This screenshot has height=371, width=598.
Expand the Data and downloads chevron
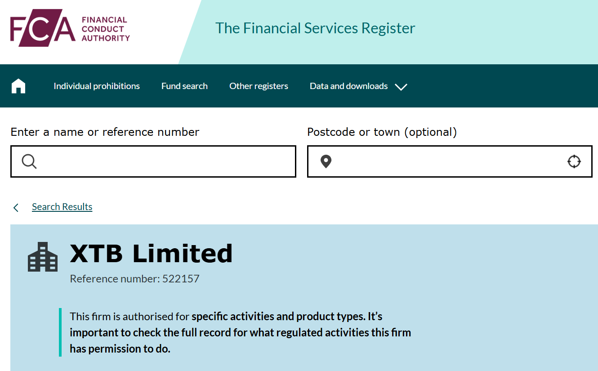401,87
